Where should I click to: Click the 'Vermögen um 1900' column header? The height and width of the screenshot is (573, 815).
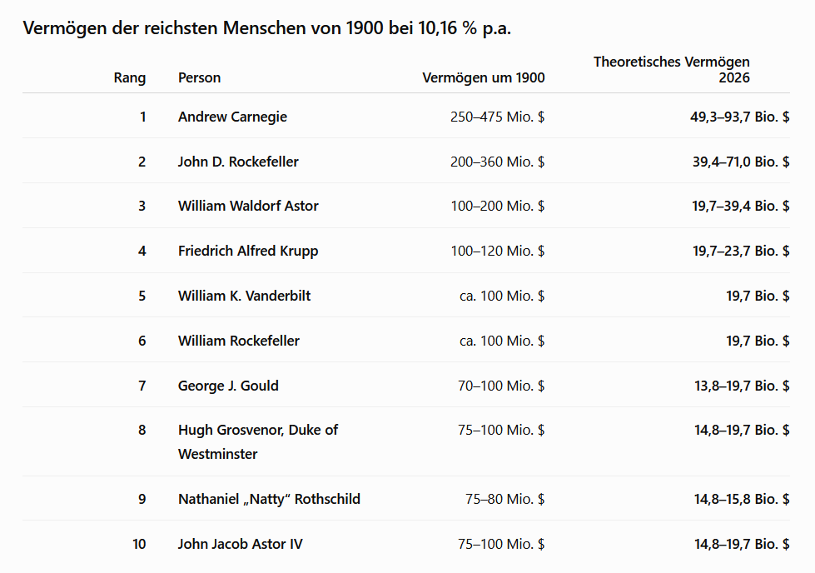(484, 77)
